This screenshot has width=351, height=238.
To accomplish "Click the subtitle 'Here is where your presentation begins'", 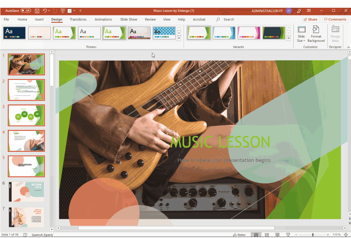I will tap(224, 160).
